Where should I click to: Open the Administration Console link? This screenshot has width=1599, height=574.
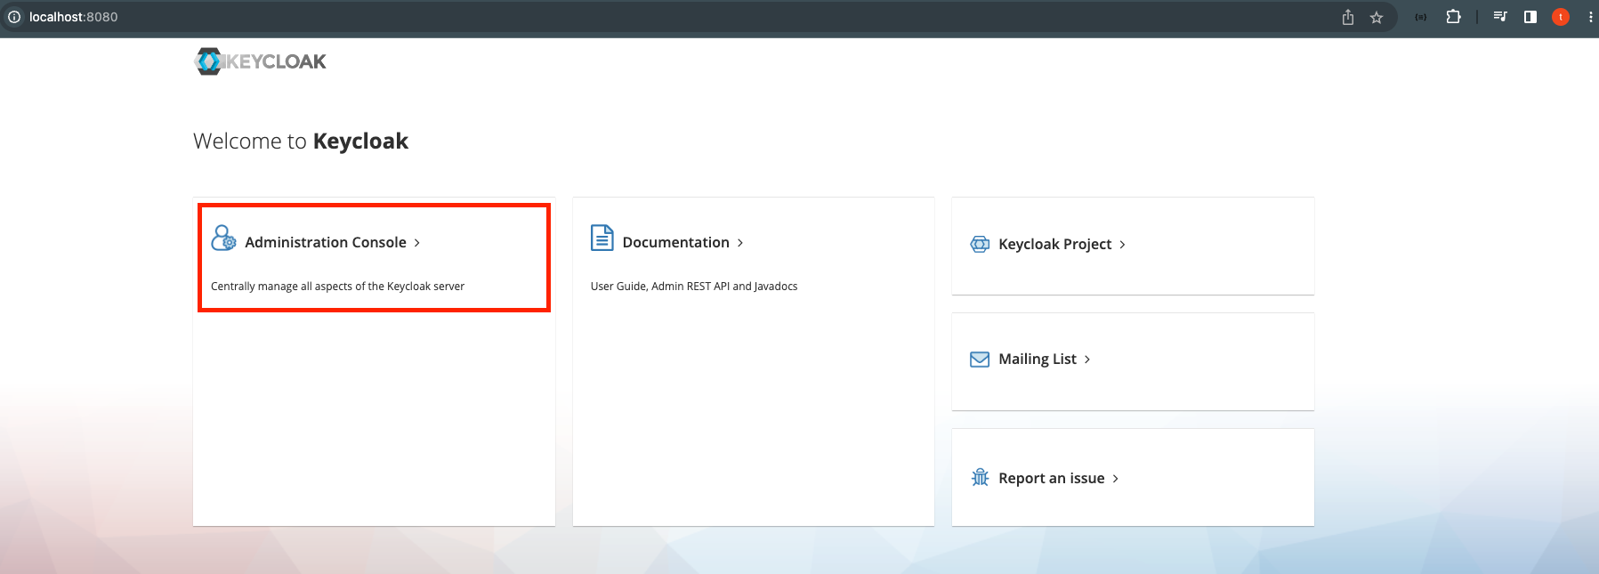pyautogui.click(x=326, y=242)
